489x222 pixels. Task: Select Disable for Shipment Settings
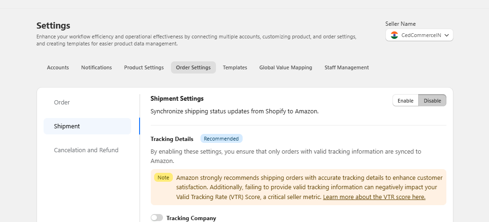[432, 100]
